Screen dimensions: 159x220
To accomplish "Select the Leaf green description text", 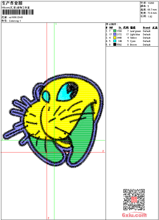I will [x=135, y=31].
